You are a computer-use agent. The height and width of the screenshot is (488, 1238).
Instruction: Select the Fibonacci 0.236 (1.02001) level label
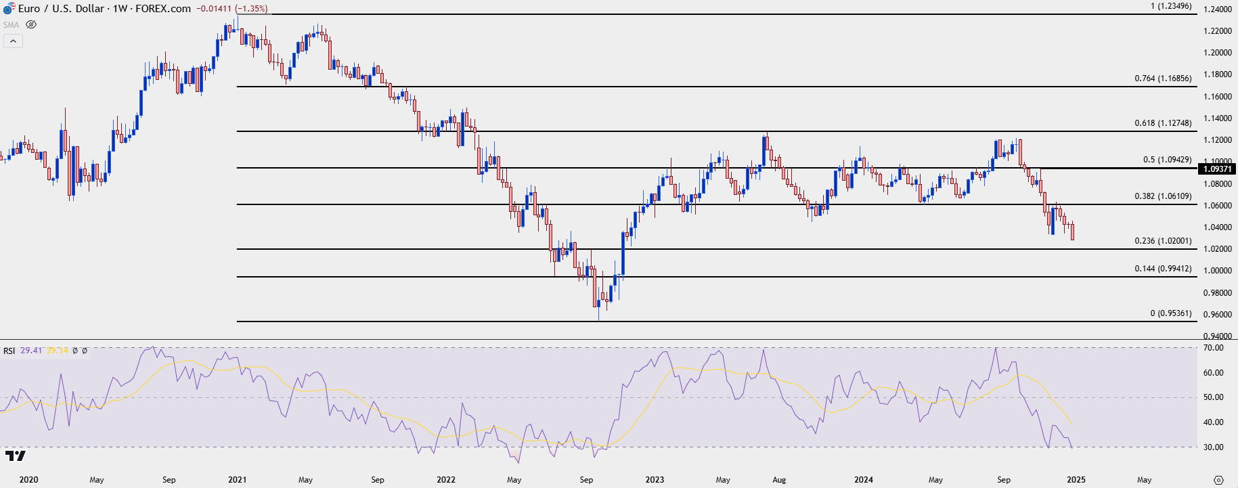pyautogui.click(x=1163, y=241)
